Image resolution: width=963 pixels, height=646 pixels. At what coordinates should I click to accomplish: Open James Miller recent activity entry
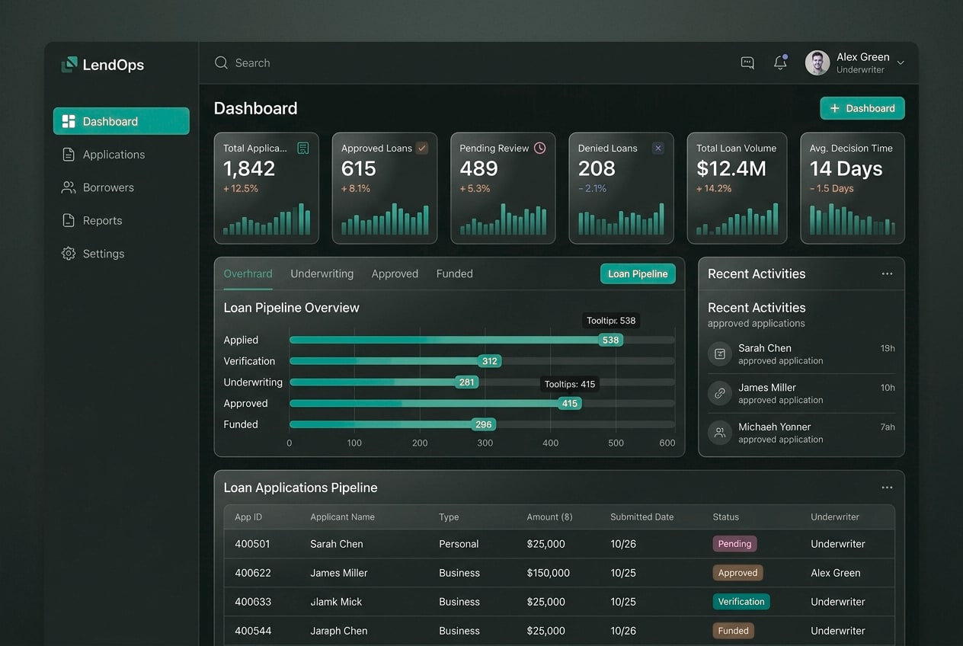(801, 393)
